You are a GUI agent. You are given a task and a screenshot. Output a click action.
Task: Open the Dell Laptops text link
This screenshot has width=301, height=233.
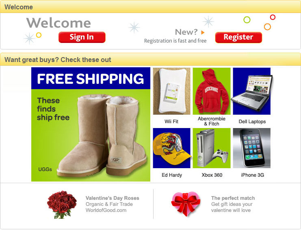pos(252,122)
